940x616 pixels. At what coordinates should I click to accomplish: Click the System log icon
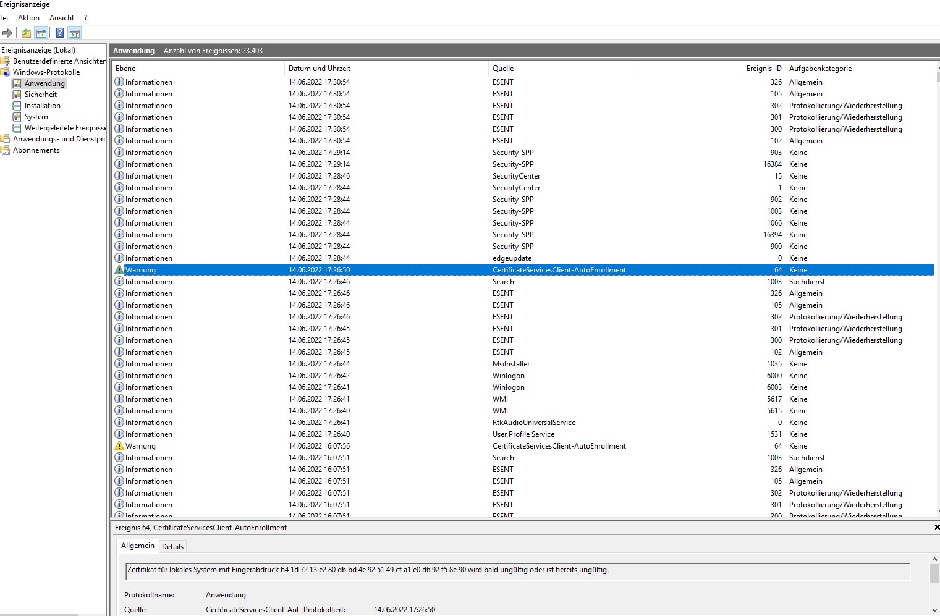coord(17,117)
